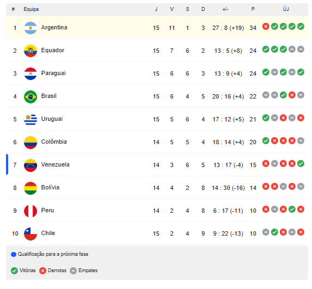The height and width of the screenshot is (289, 312).
Task: Click Peru's green win result icon
Action: click(x=292, y=209)
